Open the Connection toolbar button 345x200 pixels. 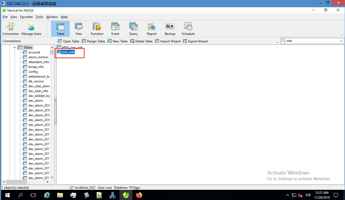pyautogui.click(x=11, y=29)
